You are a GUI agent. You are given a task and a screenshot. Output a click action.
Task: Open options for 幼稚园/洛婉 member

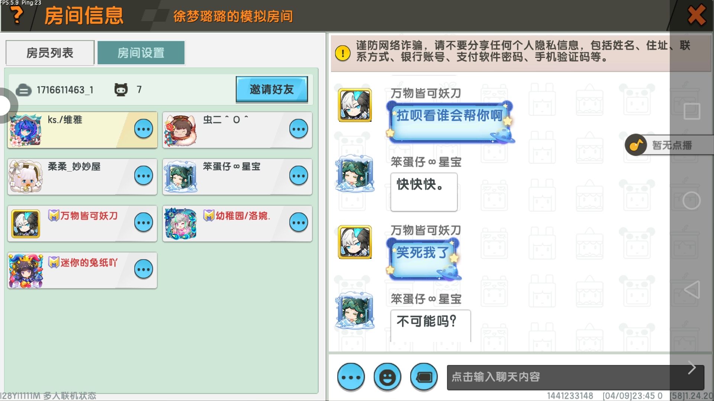[x=299, y=223]
